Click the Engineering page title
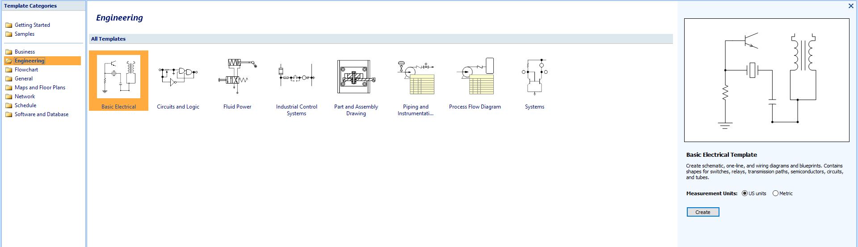Viewport: 858px width, 247px height. point(119,18)
